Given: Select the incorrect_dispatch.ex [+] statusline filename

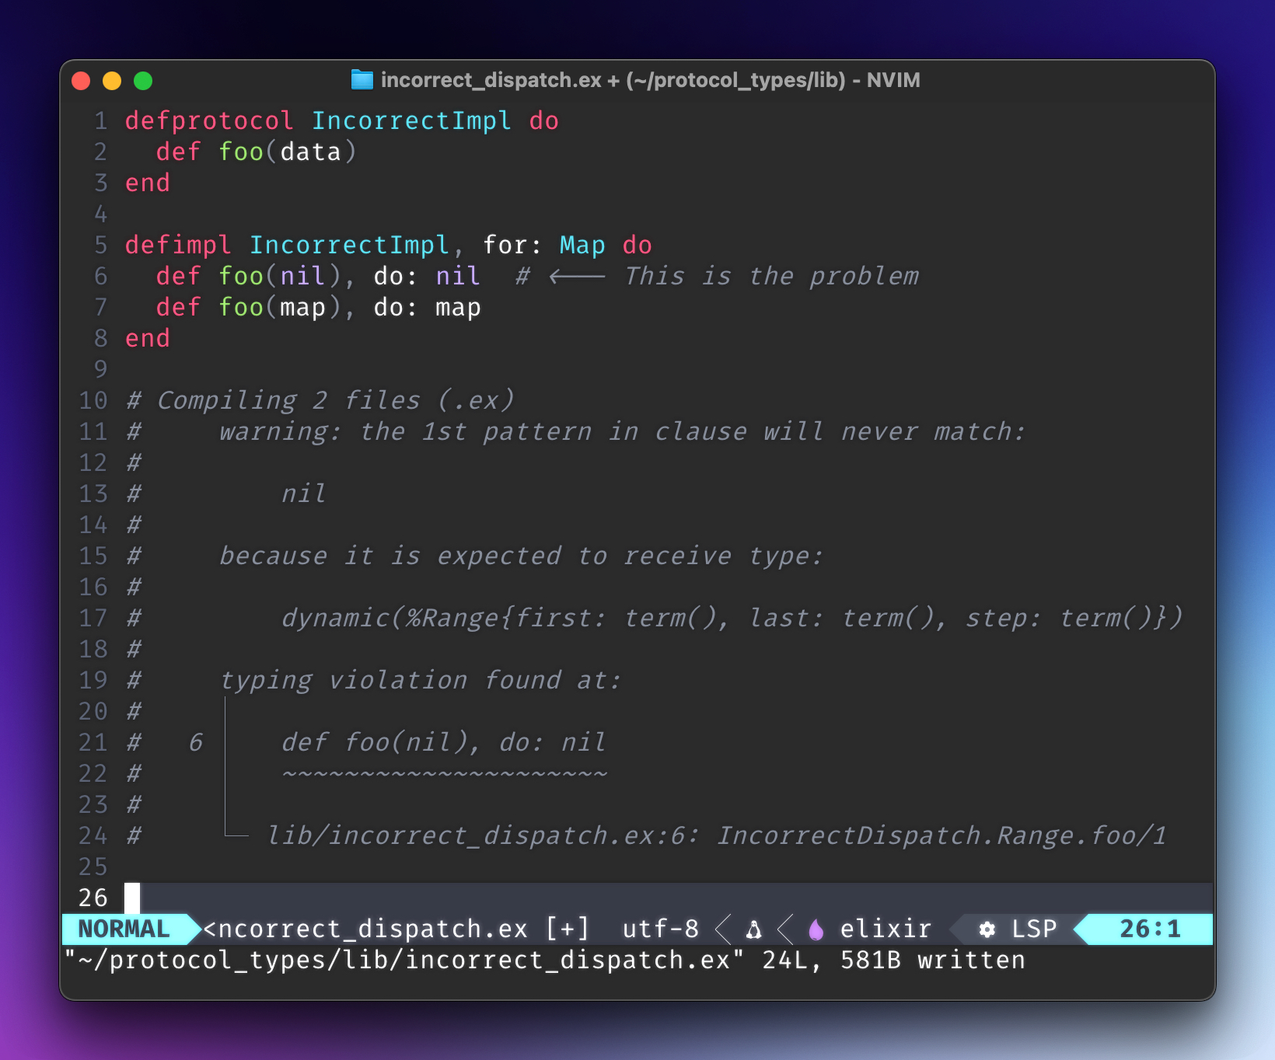Looking at the screenshot, I should 396,929.
